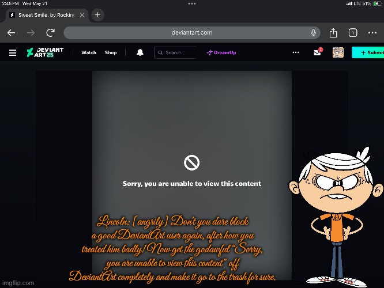384x288 pixels.
Task: Click the blocked content circle-slash icon
Action: 192,162
